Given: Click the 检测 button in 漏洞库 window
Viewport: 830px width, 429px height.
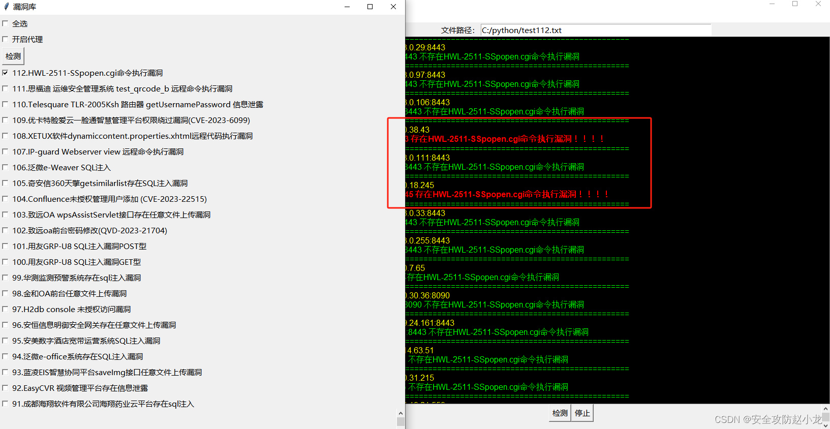Looking at the screenshot, I should coord(13,56).
